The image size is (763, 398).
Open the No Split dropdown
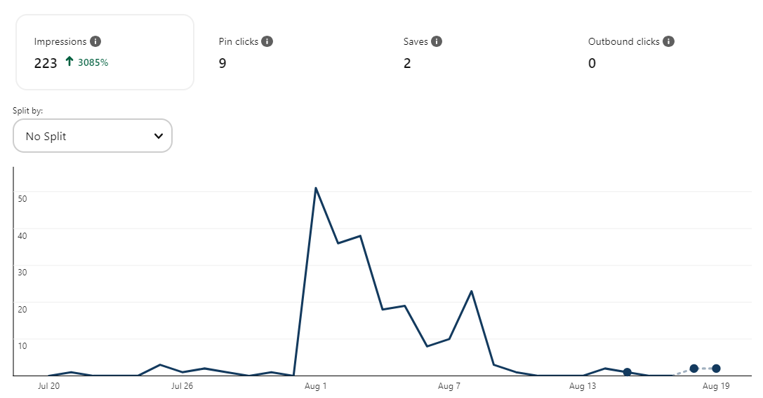(x=93, y=136)
